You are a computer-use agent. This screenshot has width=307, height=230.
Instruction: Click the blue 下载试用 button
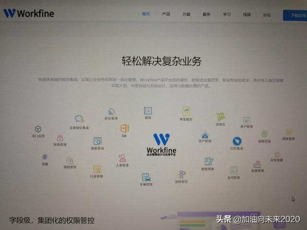click(x=295, y=15)
